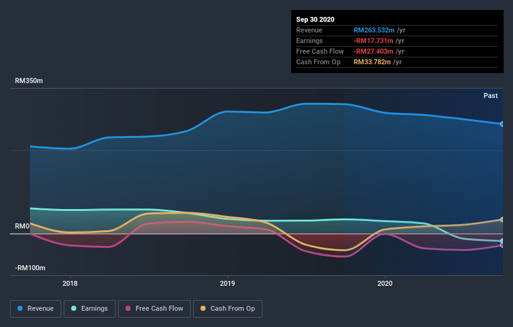Click the 'Earnings' row label in tooltip
The height and width of the screenshot is (327, 513).
point(309,41)
